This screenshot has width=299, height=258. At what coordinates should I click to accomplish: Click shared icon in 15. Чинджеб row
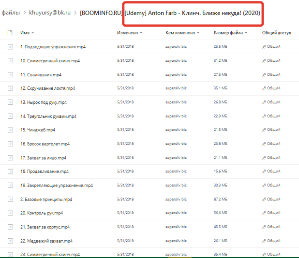coord(264,130)
